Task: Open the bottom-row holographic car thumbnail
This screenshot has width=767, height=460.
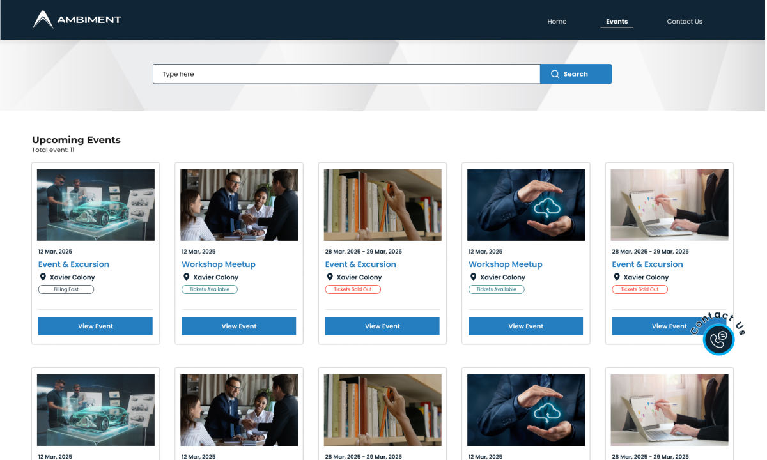Action: click(96, 410)
